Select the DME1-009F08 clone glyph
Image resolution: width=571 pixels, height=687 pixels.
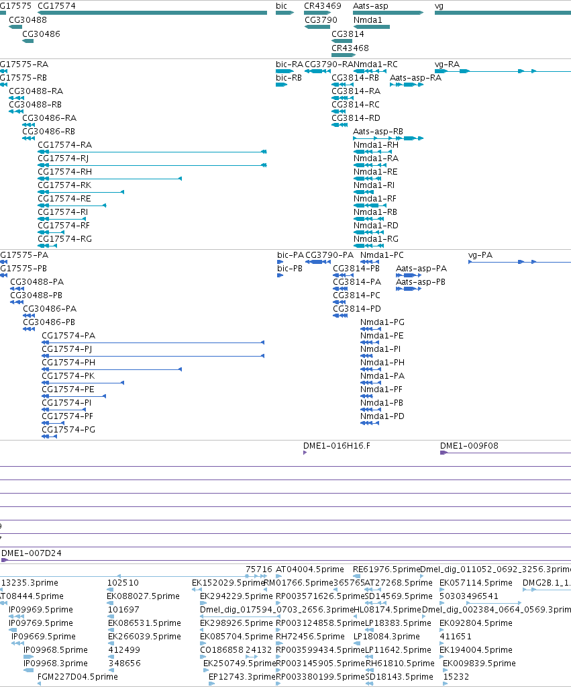[x=505, y=453]
